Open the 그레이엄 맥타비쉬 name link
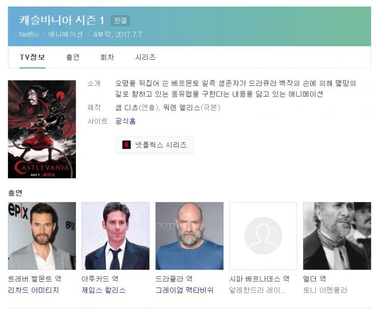 184,290
